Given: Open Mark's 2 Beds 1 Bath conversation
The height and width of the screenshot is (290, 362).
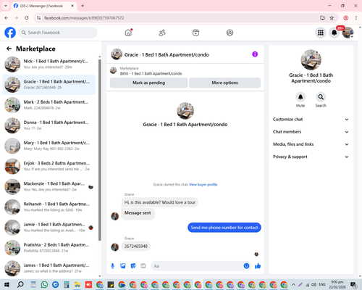Looking at the screenshot, I should coord(49,105).
